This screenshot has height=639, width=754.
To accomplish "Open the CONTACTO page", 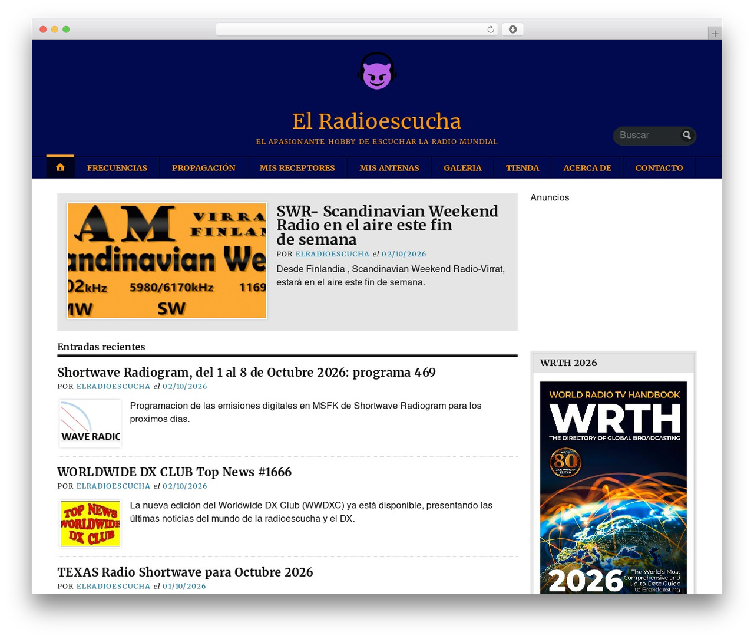I will [x=659, y=168].
